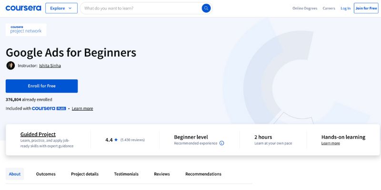
Task: Go to the Project details tab
Action: click(x=85, y=174)
